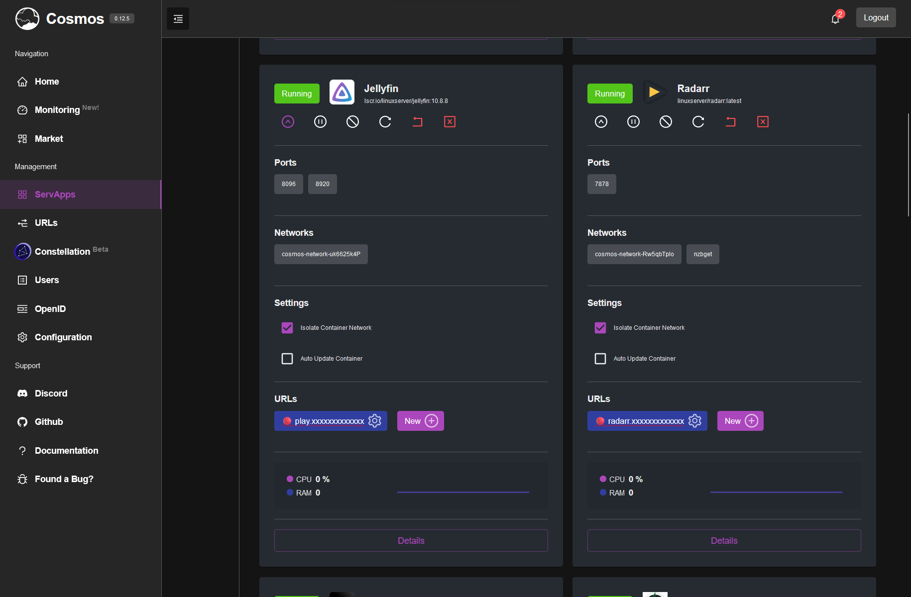The image size is (911, 597).
Task: Click Jellyfin port 8096 chip
Action: click(x=289, y=184)
